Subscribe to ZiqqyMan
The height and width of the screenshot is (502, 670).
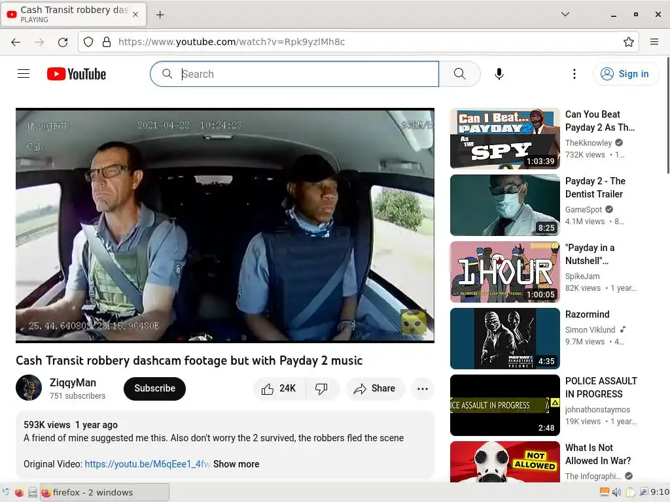click(x=154, y=388)
